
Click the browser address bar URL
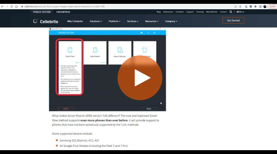click(x=64, y=6)
